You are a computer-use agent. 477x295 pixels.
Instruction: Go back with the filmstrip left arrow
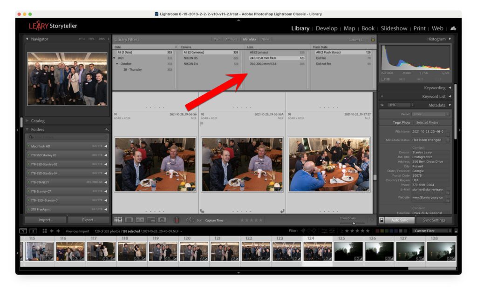click(x=52, y=231)
